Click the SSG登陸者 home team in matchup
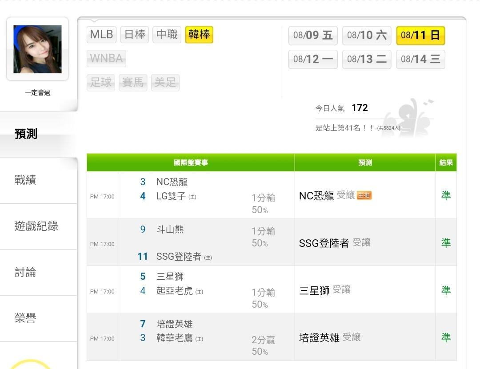The image size is (480, 369). pyautogui.click(x=179, y=256)
